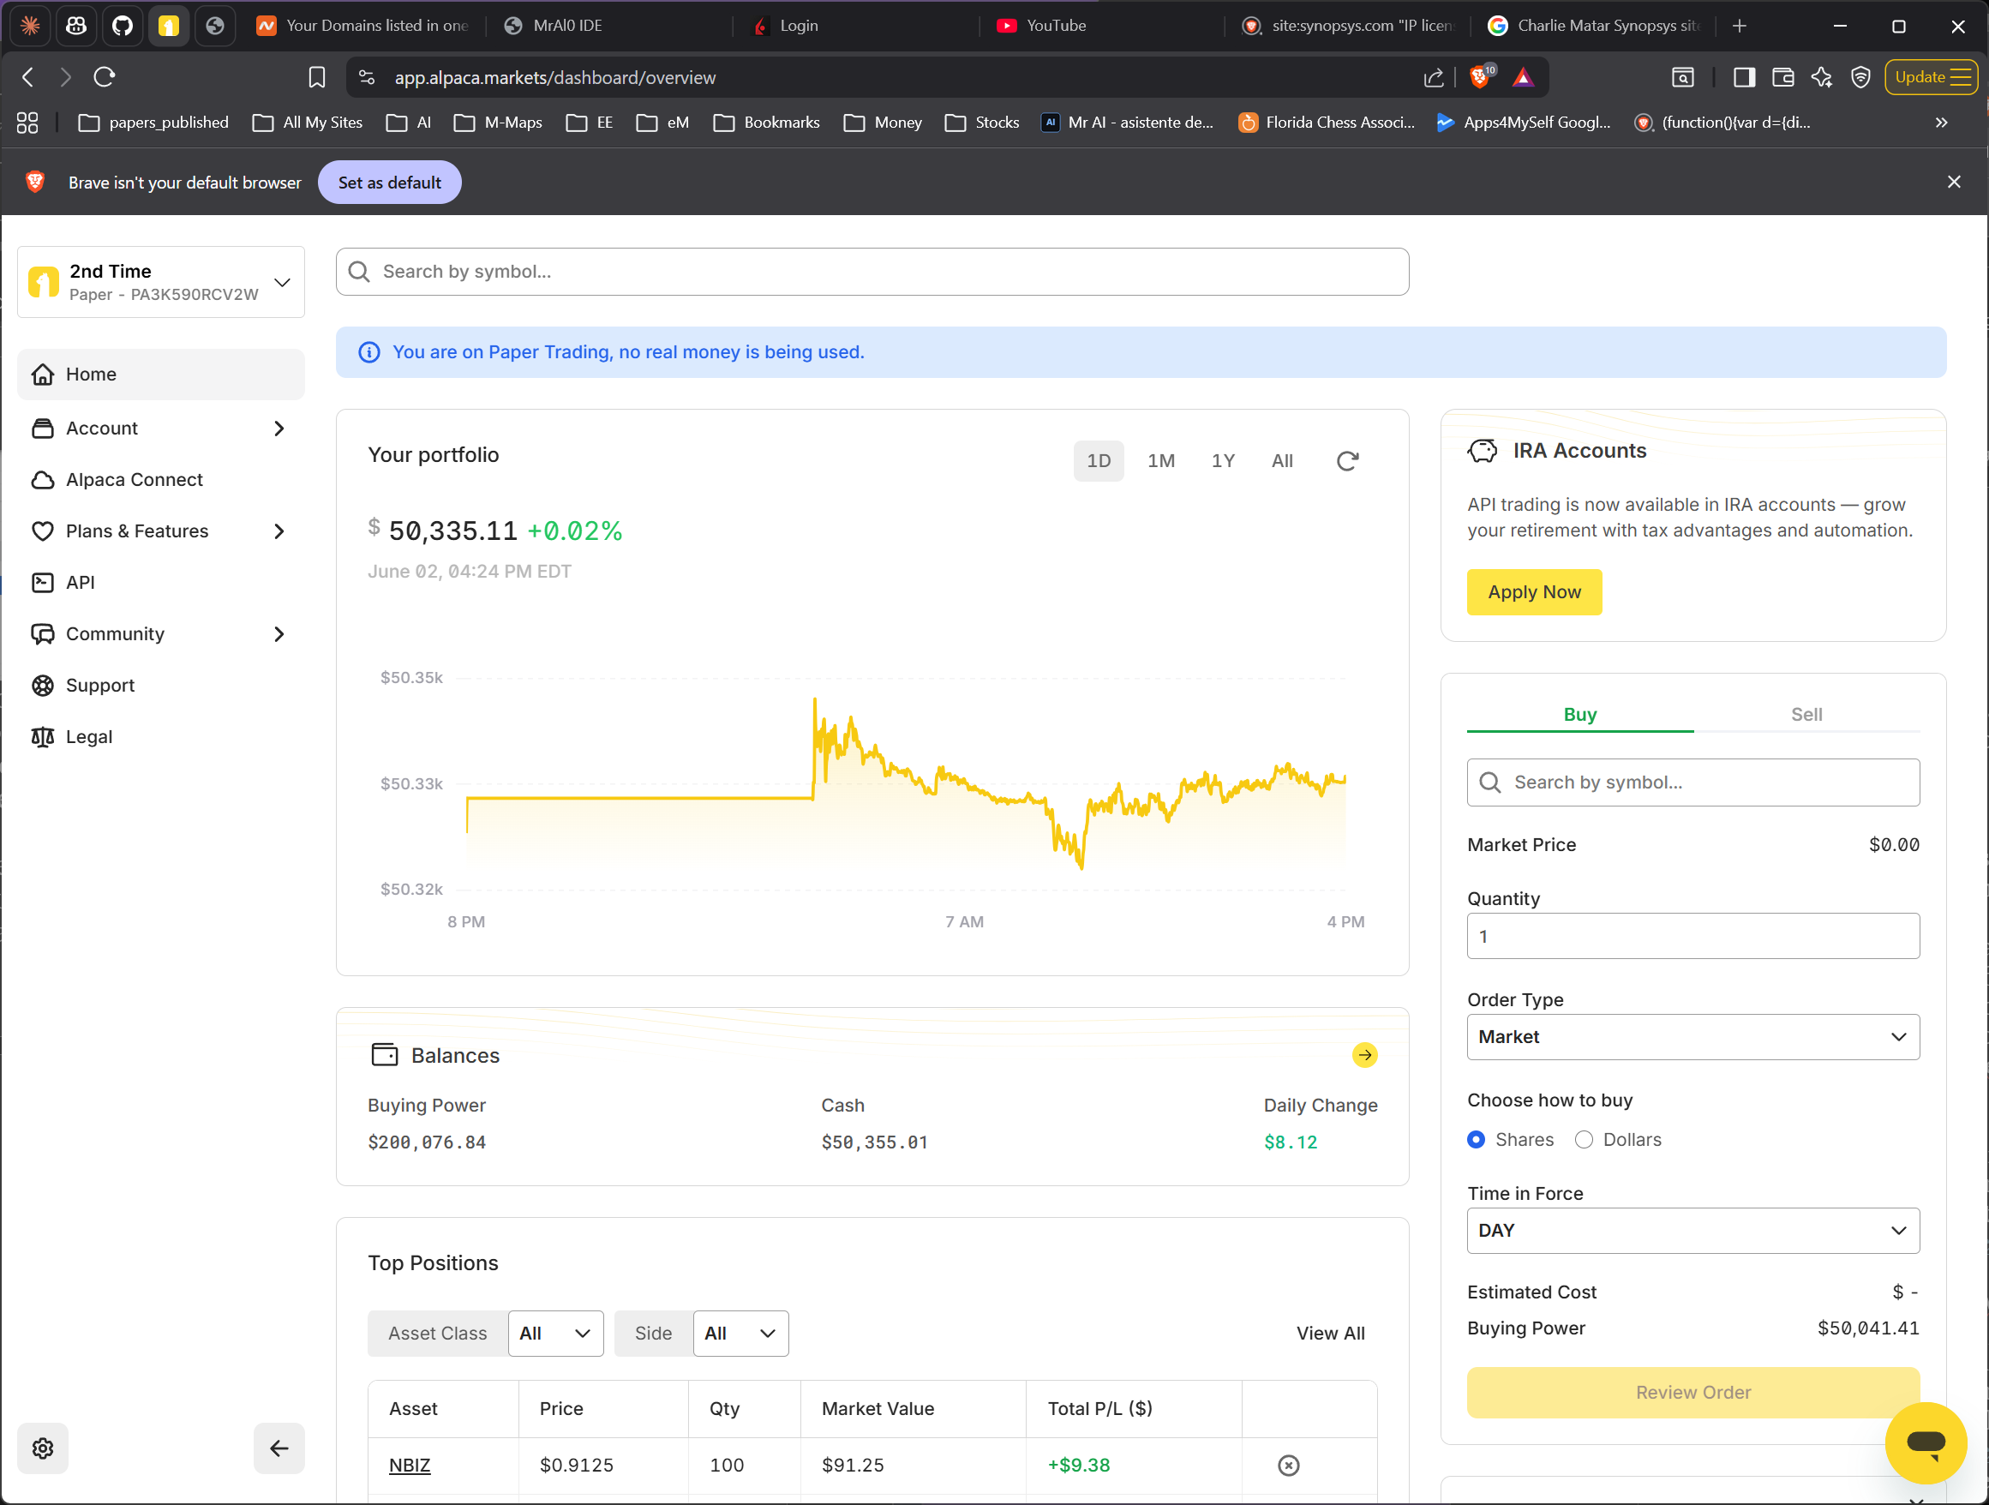Open the GitHub pinned tab
Image resolution: width=1989 pixels, height=1505 pixels.
pyautogui.click(x=123, y=26)
